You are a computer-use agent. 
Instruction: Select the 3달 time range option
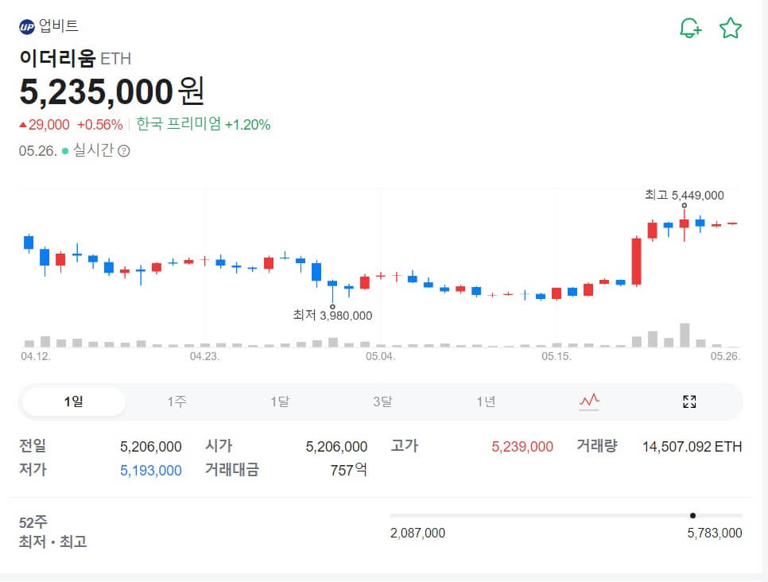[x=382, y=402]
